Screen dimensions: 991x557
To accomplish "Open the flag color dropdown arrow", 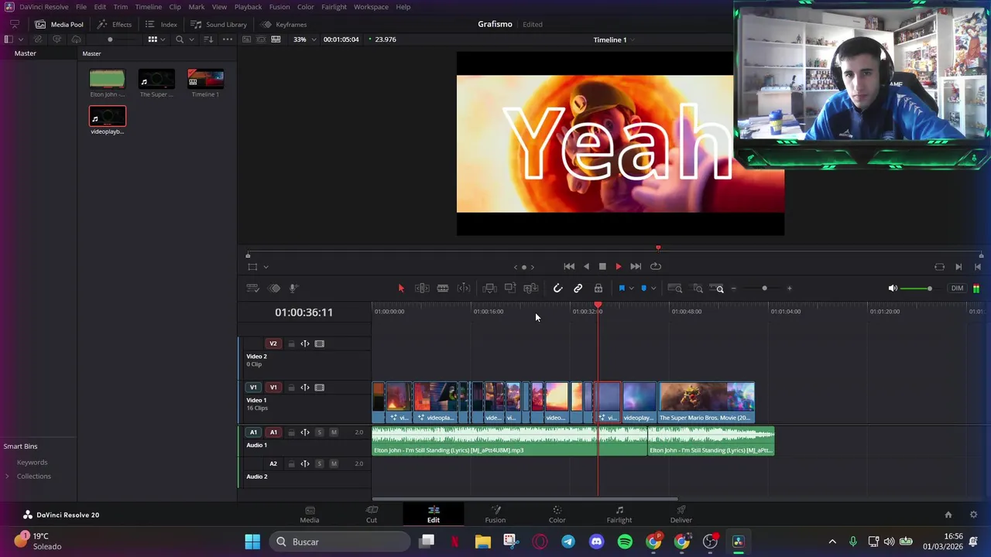I will [x=632, y=289].
